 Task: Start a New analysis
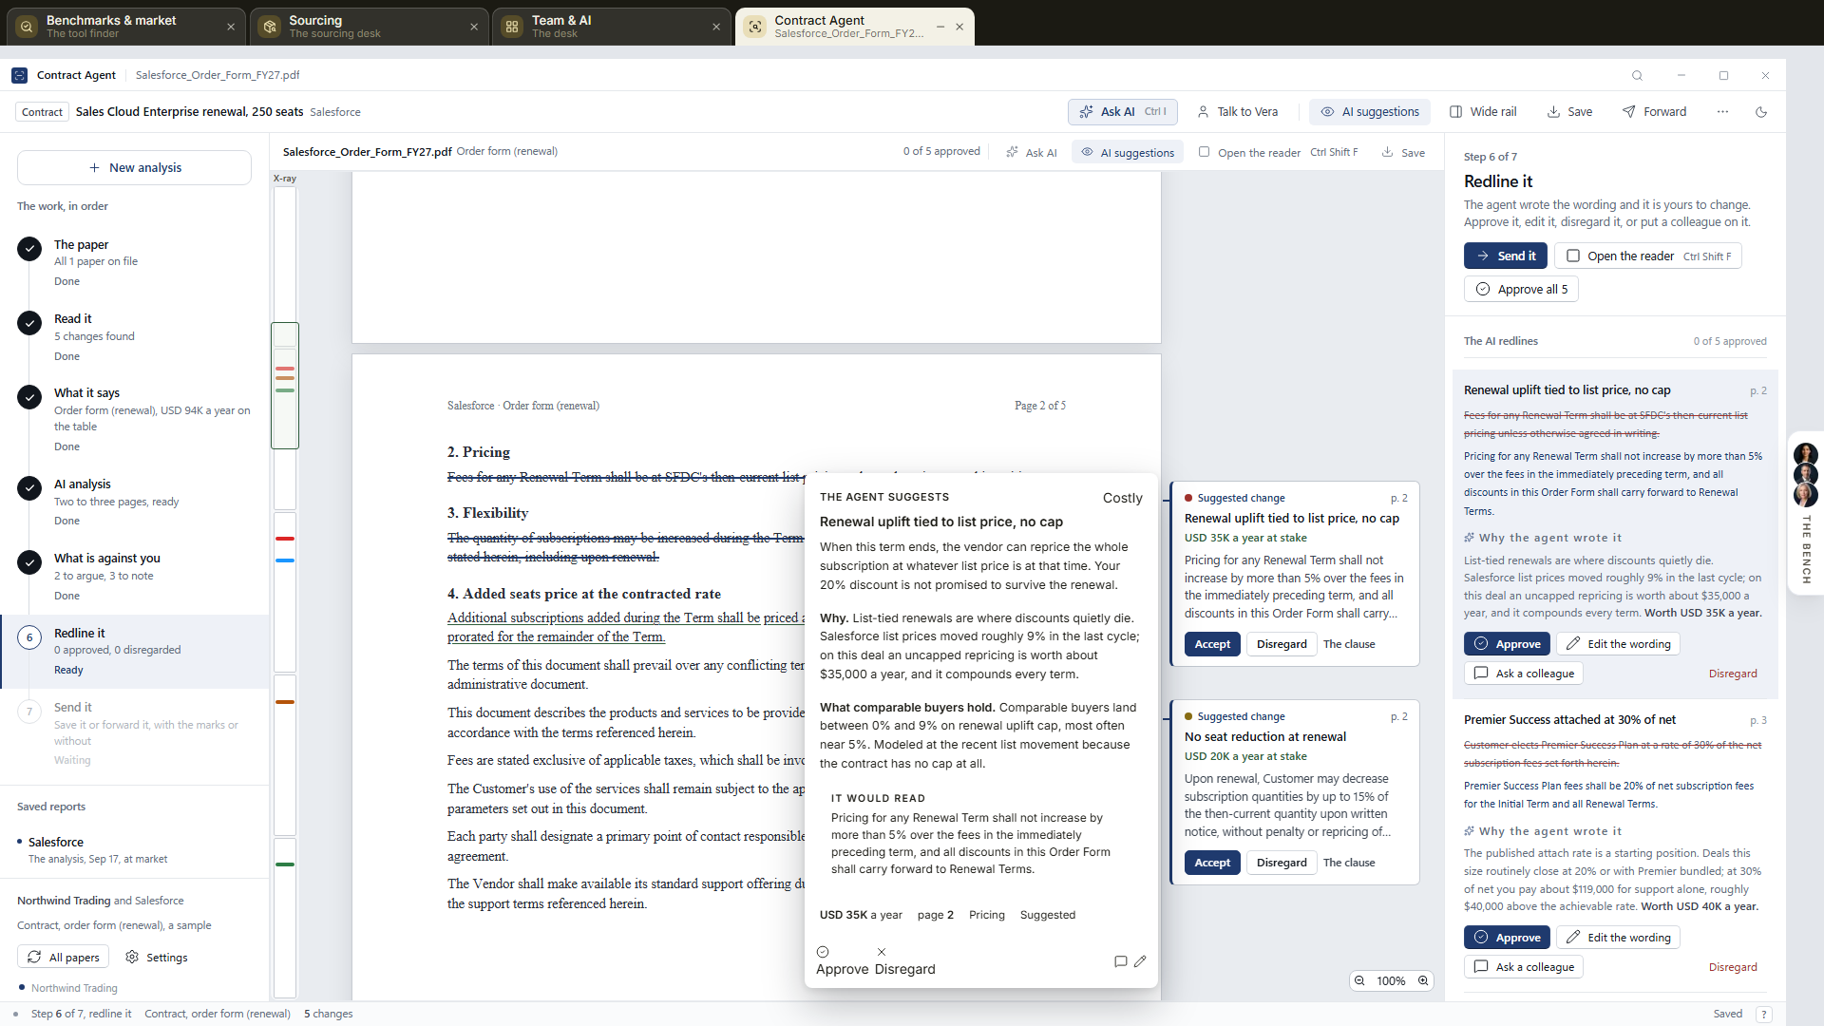pos(134,168)
